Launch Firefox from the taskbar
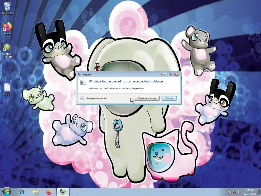261x196 pixels. (49, 192)
